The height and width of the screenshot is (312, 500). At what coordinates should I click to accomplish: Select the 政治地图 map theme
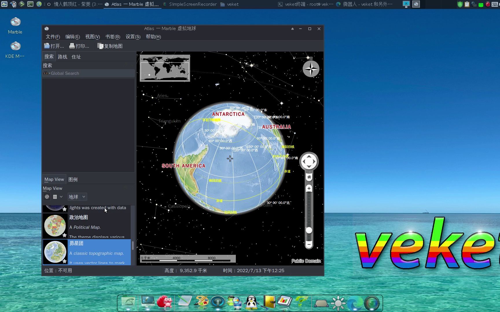click(87, 226)
